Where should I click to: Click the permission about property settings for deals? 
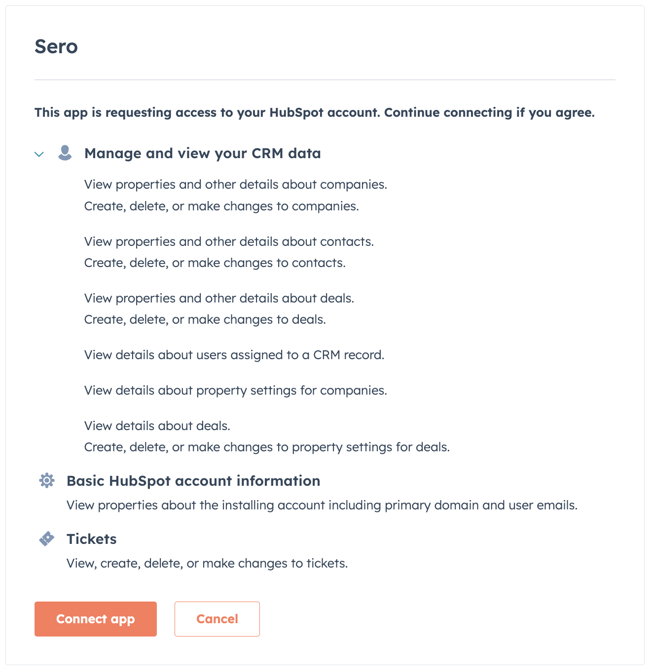(267, 447)
